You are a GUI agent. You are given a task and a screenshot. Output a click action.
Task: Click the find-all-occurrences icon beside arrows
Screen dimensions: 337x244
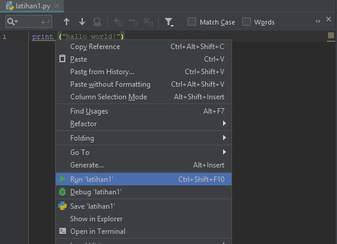(x=97, y=22)
